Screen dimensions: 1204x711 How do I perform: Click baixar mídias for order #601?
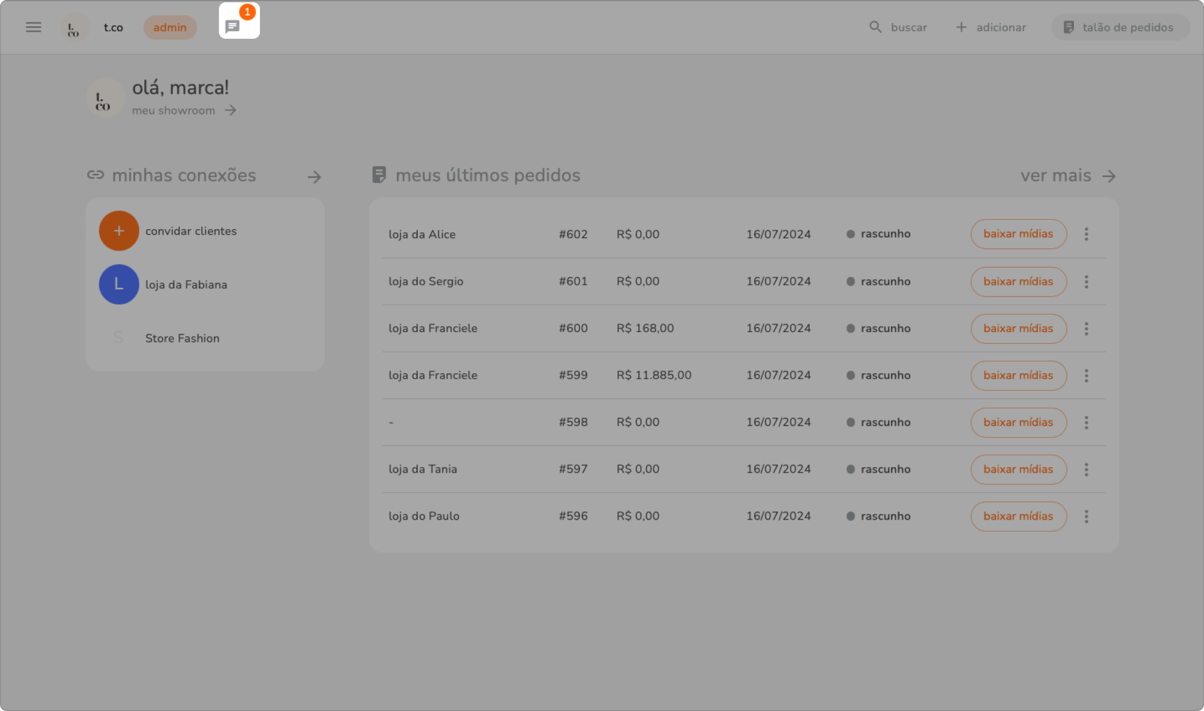pos(1018,281)
